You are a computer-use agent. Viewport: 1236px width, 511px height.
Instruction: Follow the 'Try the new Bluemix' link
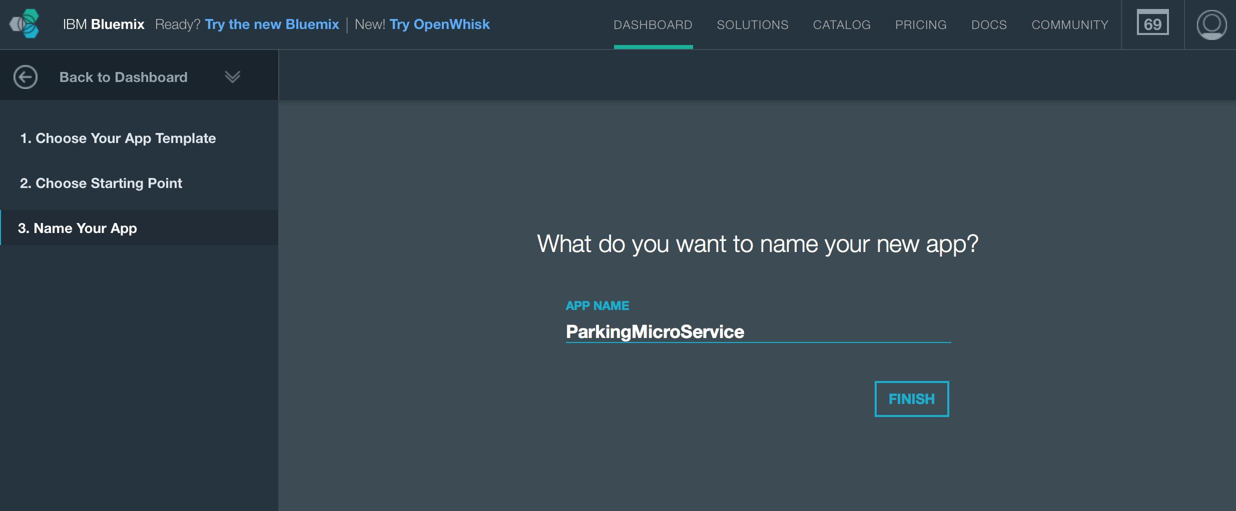point(272,24)
